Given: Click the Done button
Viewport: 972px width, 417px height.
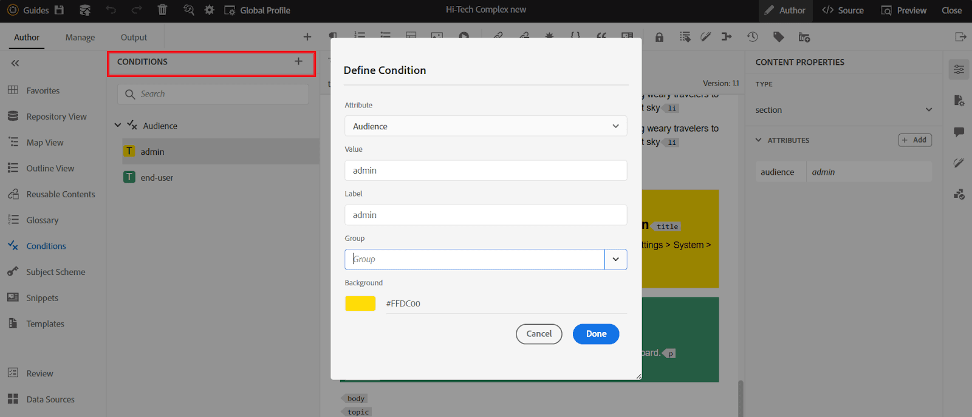Looking at the screenshot, I should 595,334.
